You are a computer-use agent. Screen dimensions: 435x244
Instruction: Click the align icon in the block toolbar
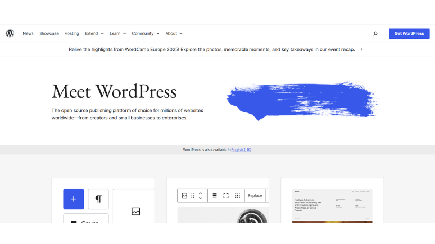214,195
